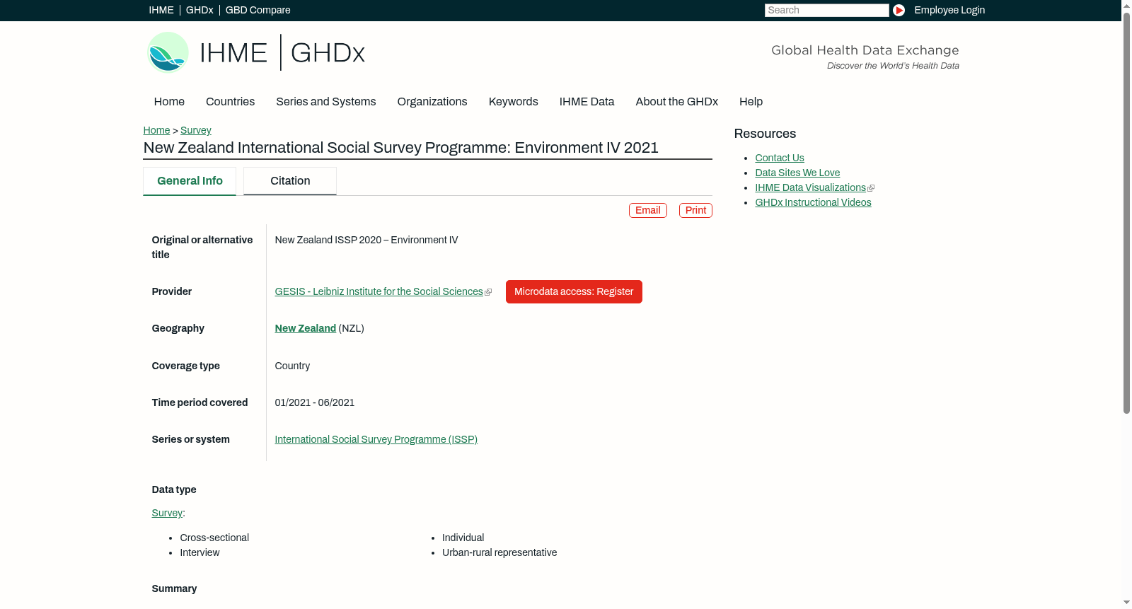Click the Email button
The image size is (1132, 609).
coord(648,210)
